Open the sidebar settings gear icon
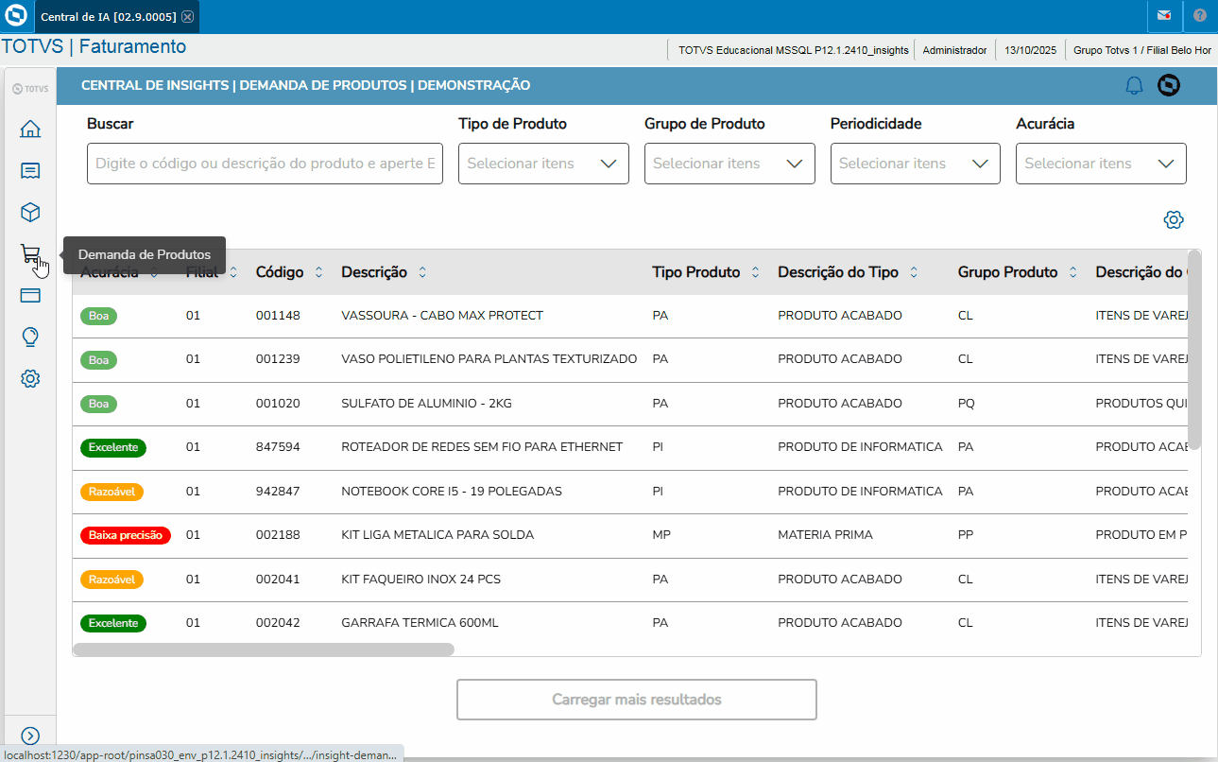This screenshot has height=762, width=1218. [30, 378]
